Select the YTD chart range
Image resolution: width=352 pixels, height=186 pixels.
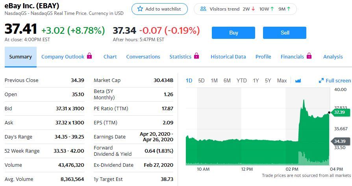[x=241, y=80]
